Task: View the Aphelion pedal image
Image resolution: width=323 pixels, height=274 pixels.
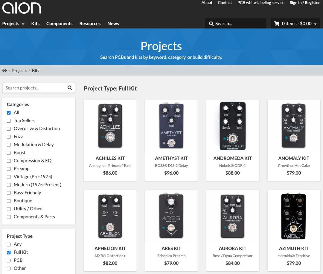Action: tap(110, 216)
